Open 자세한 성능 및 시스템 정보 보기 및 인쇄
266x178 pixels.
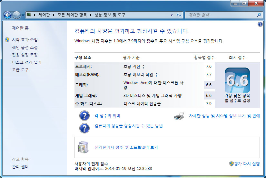(x=224, y=116)
